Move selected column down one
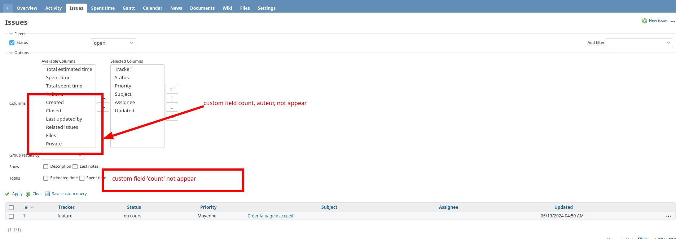The image size is (676, 239). point(172,107)
